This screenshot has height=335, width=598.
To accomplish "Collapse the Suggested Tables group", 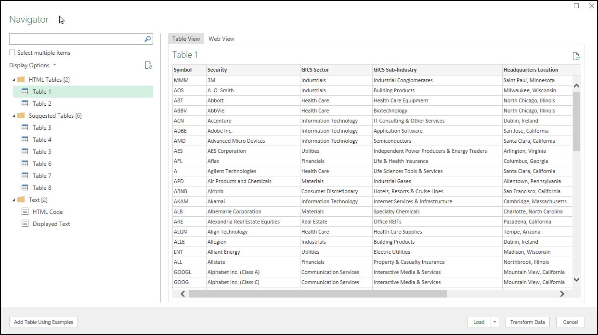I will pyautogui.click(x=13, y=115).
